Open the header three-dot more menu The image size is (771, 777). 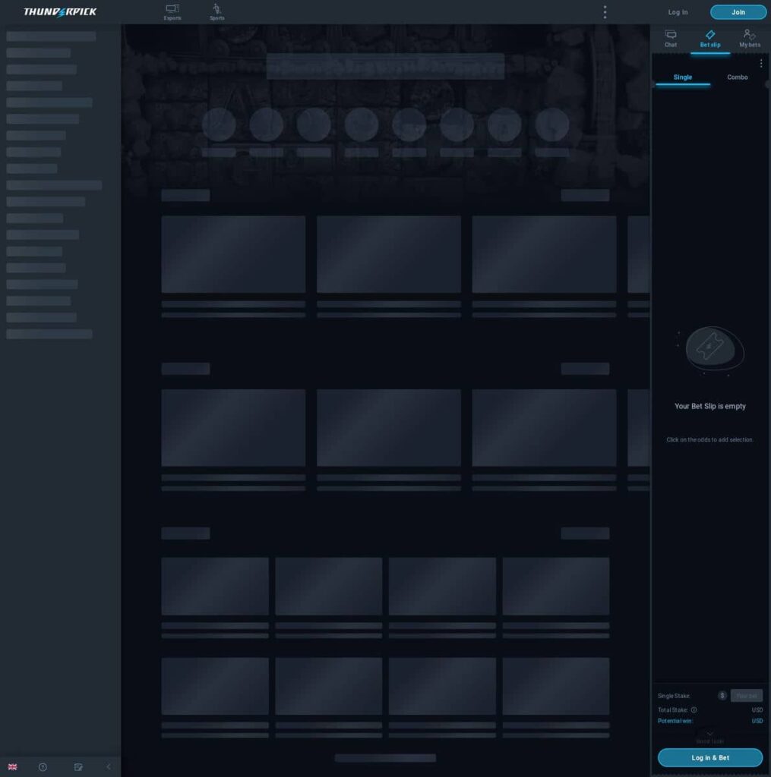point(605,12)
